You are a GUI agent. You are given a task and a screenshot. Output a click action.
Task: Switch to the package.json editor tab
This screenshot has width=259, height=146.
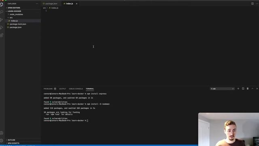51,4
